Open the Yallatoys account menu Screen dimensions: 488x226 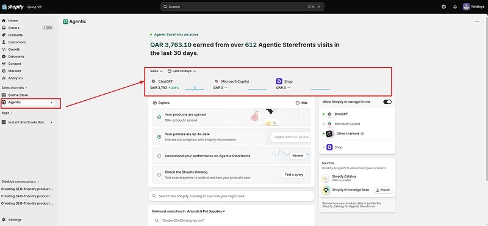(x=473, y=7)
